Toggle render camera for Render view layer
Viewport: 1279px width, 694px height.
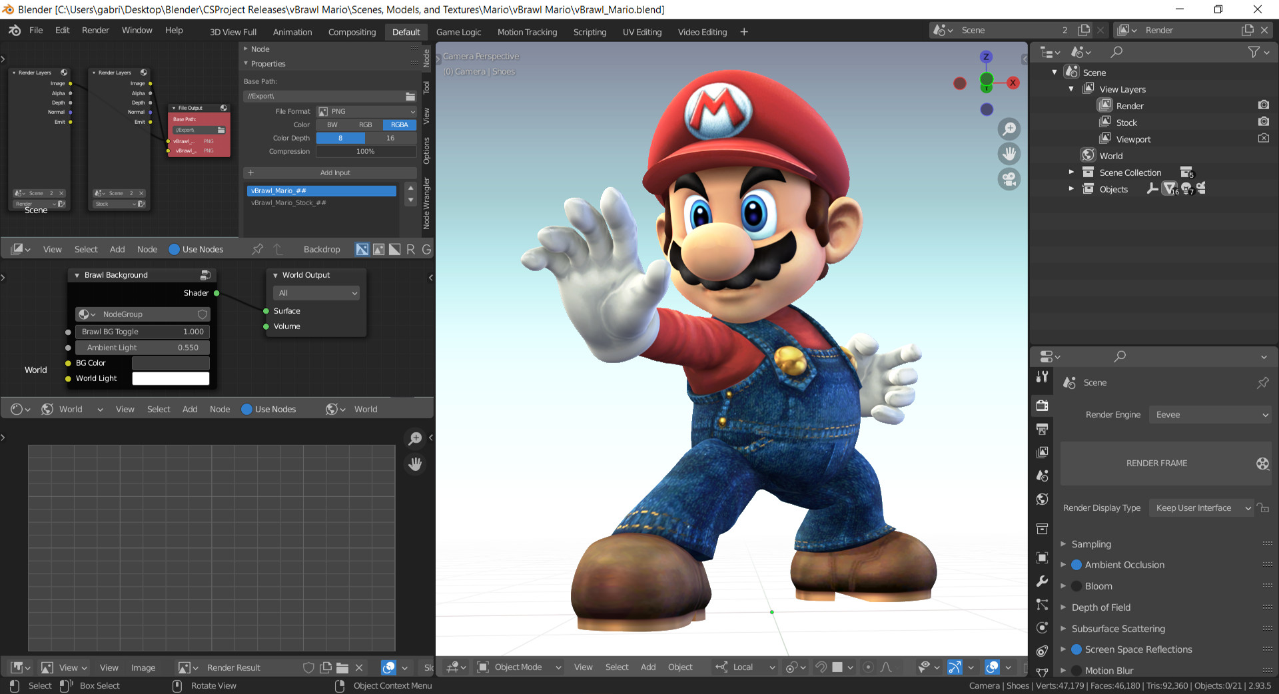point(1263,105)
